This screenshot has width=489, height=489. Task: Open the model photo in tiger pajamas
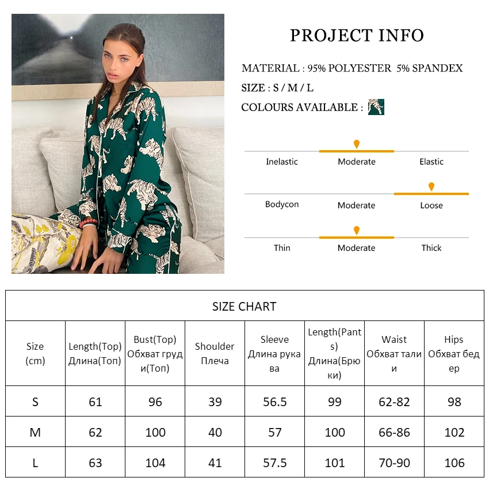pos(118,144)
